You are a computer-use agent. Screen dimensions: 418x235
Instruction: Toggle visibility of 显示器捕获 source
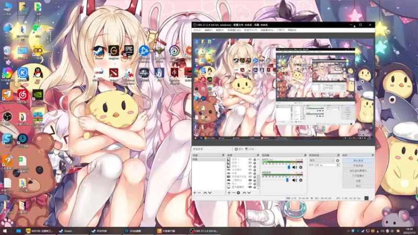point(250,187)
